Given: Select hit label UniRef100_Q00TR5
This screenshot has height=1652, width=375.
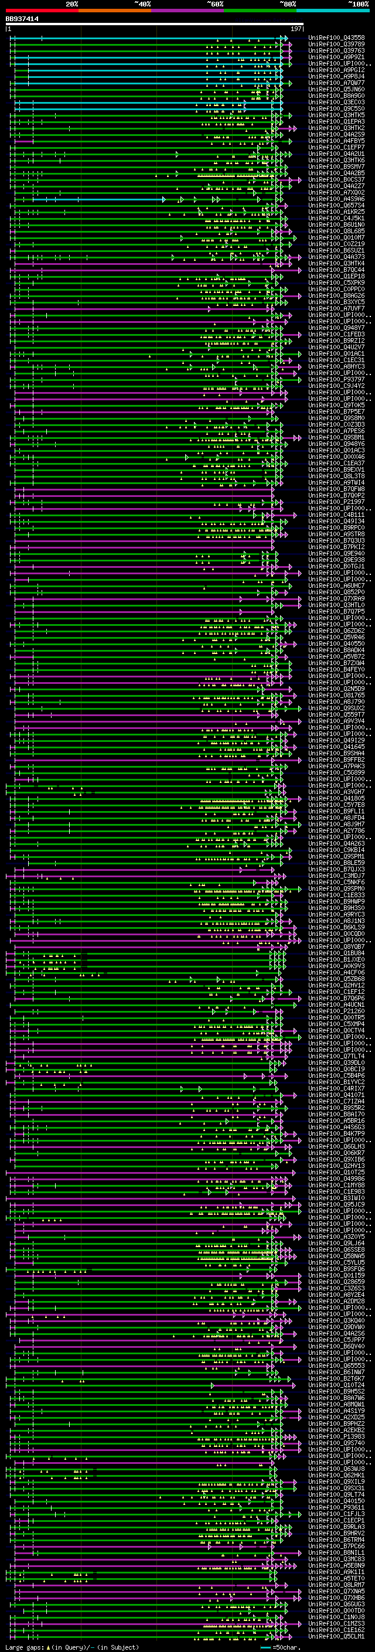Looking at the screenshot, I should point(336,1018).
